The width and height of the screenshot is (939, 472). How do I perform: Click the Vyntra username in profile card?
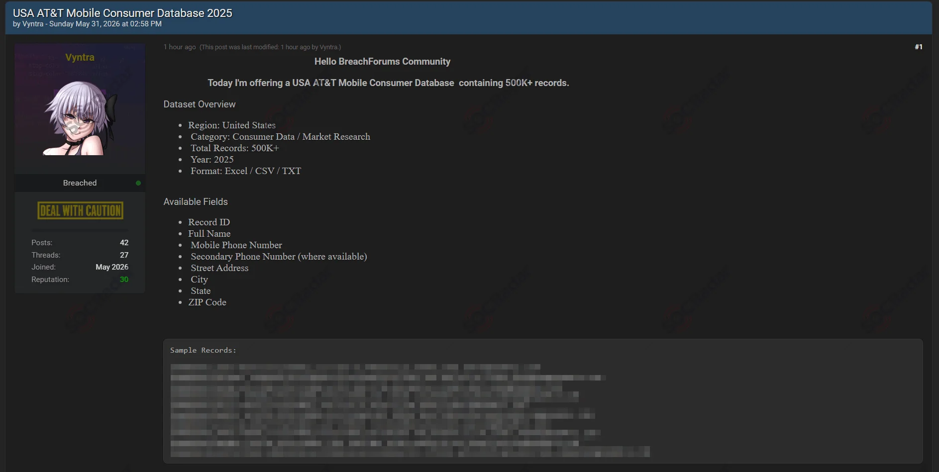pos(80,57)
